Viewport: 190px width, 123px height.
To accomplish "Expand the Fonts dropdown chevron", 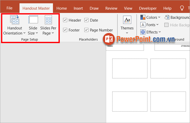I will pos(157,25).
